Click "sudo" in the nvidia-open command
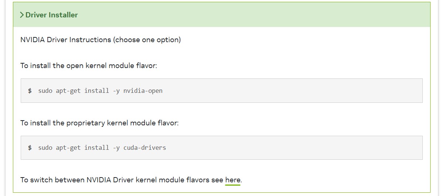 click(x=45, y=91)
